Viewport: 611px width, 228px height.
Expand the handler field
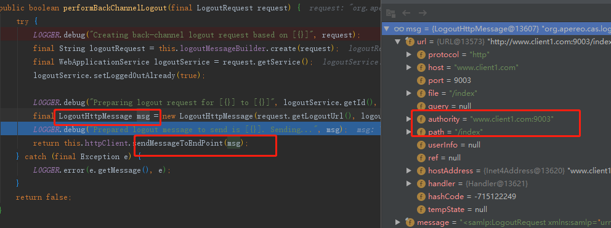[x=409, y=184]
